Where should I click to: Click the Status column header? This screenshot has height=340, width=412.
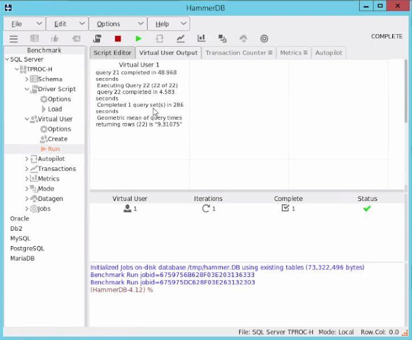pos(368,199)
